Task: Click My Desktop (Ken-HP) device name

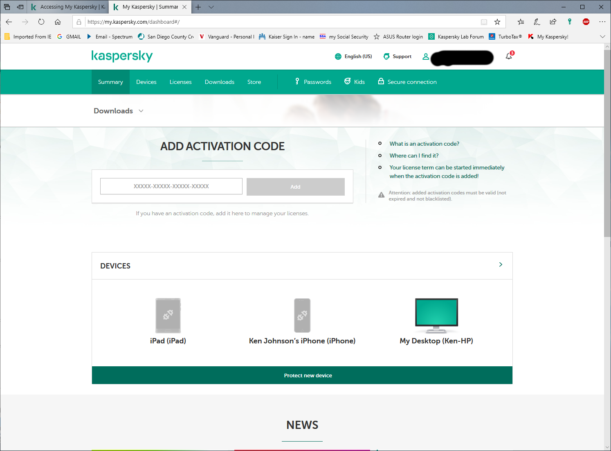Action: coord(436,341)
